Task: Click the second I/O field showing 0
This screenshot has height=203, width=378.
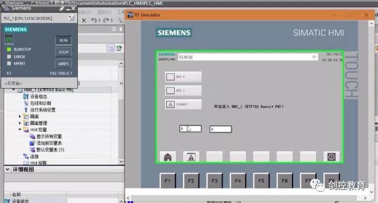Action: [221, 129]
